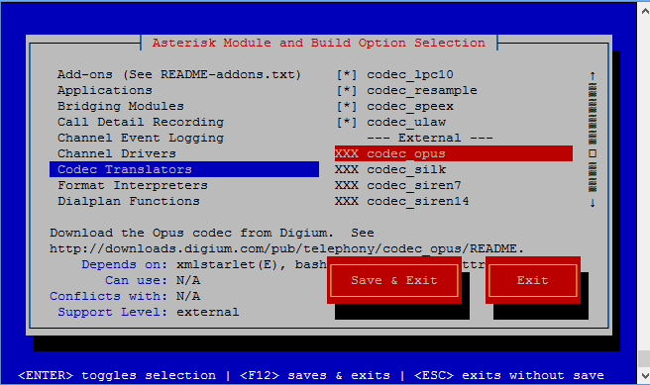The width and height of the screenshot is (650, 385).
Task: Click the 'Conflicts with:' label
Action: coord(109,296)
